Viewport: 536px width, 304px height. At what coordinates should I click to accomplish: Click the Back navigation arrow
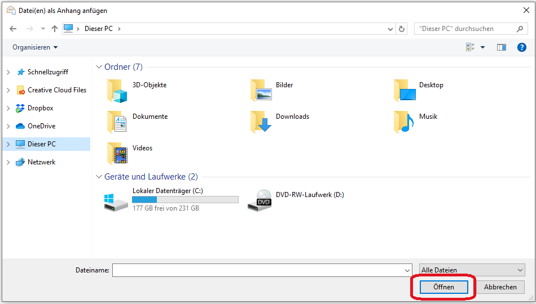(x=13, y=29)
